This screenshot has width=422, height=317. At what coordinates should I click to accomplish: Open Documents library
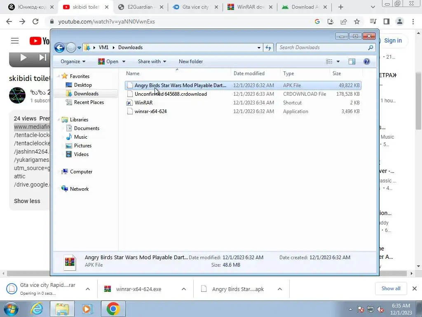87,128
